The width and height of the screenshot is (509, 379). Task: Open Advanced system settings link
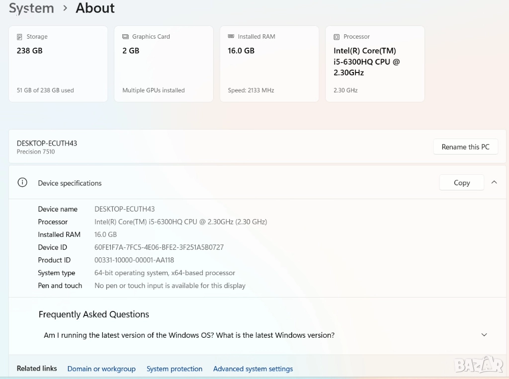pos(253,369)
